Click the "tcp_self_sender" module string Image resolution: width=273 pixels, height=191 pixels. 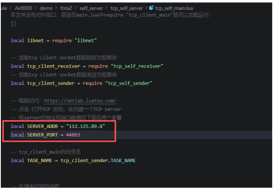tap(128, 83)
